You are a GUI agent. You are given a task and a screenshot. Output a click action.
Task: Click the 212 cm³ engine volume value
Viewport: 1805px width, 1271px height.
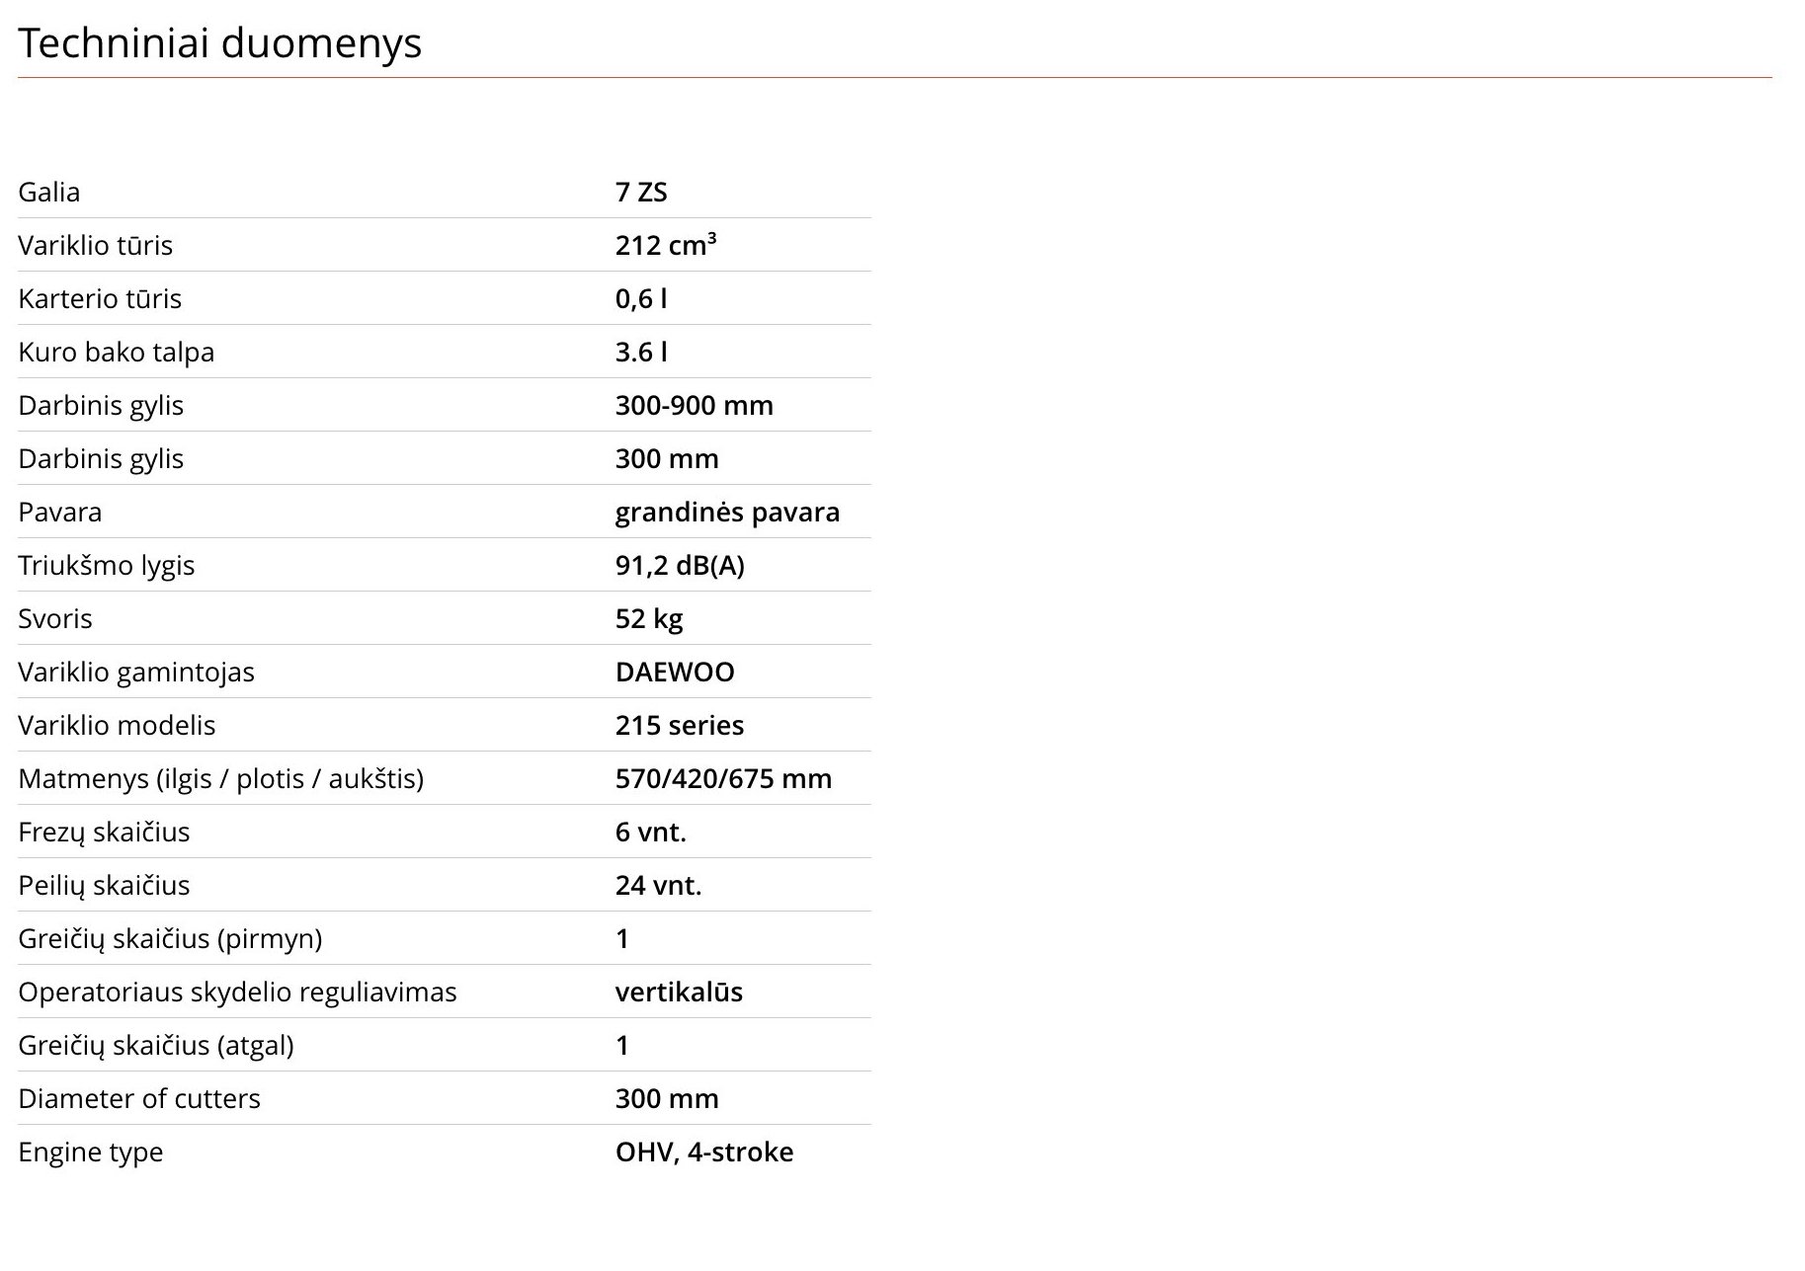pyautogui.click(x=666, y=245)
